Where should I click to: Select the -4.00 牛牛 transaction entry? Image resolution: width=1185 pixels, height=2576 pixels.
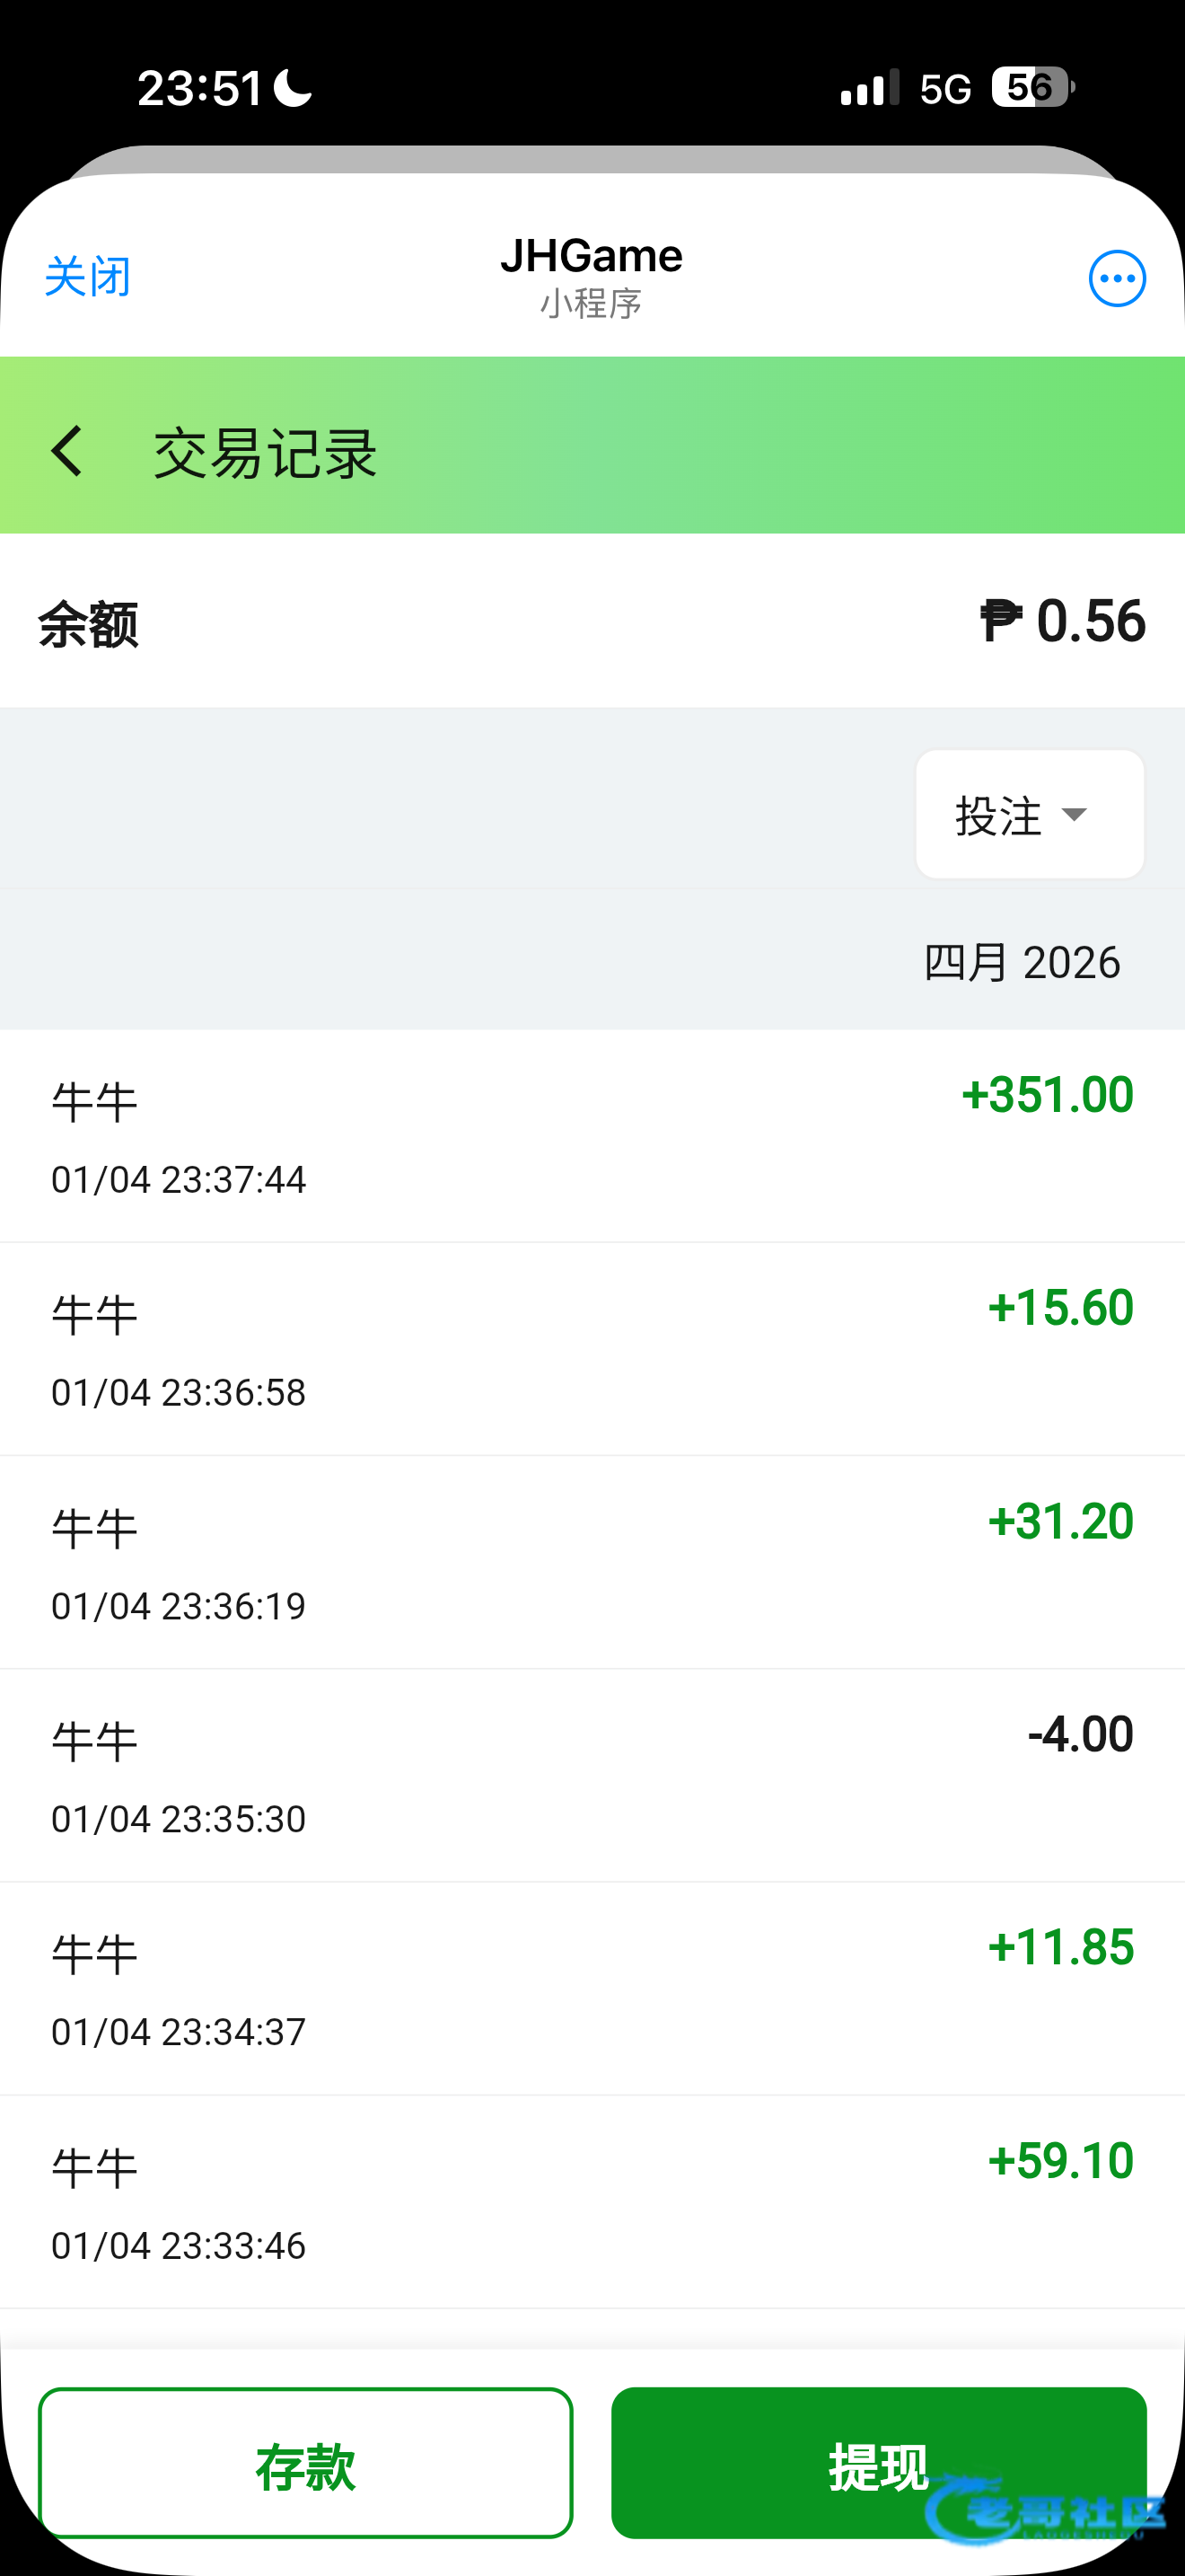tap(592, 1775)
